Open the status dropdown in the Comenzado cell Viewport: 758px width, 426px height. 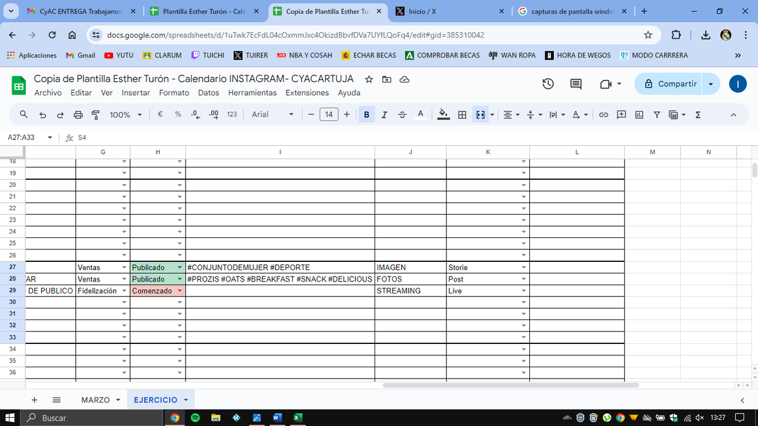click(x=179, y=290)
